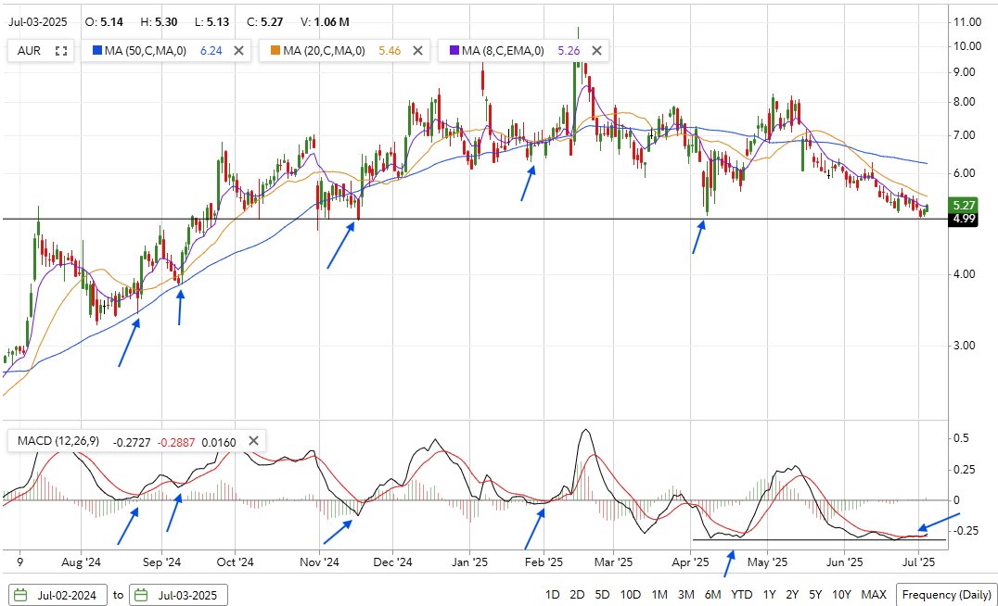Click the AUR ticker symbol label
This screenshot has width=998, height=606.
(29, 51)
